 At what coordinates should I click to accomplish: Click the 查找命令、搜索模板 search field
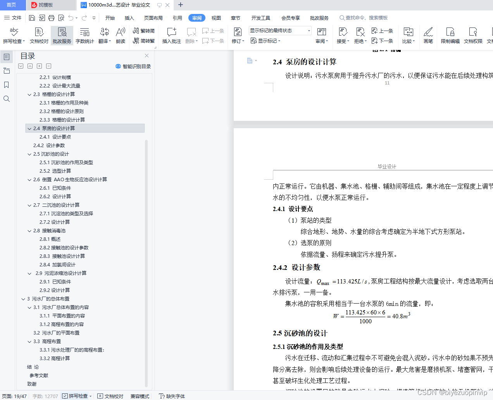point(364,18)
